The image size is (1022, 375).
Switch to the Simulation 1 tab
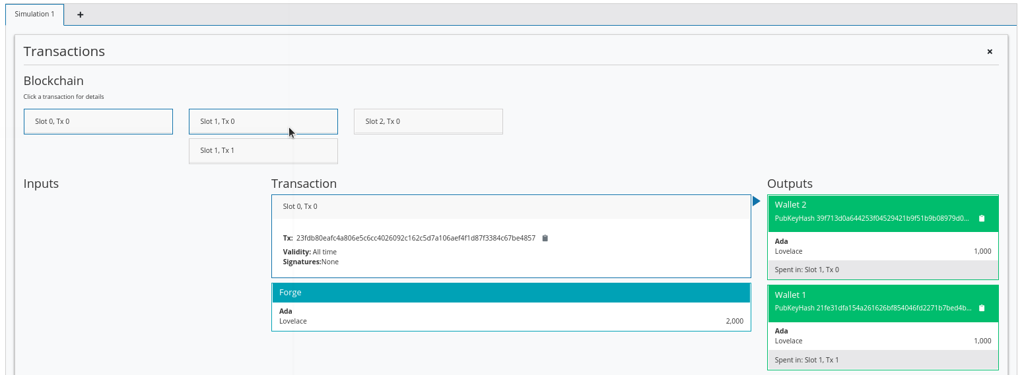coord(34,14)
